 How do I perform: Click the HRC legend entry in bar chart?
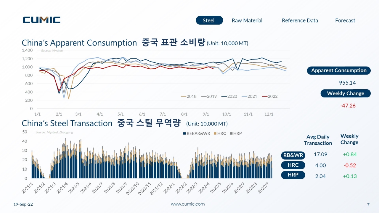(x=220, y=133)
